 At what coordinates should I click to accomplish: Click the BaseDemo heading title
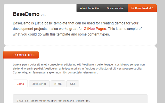26,14
